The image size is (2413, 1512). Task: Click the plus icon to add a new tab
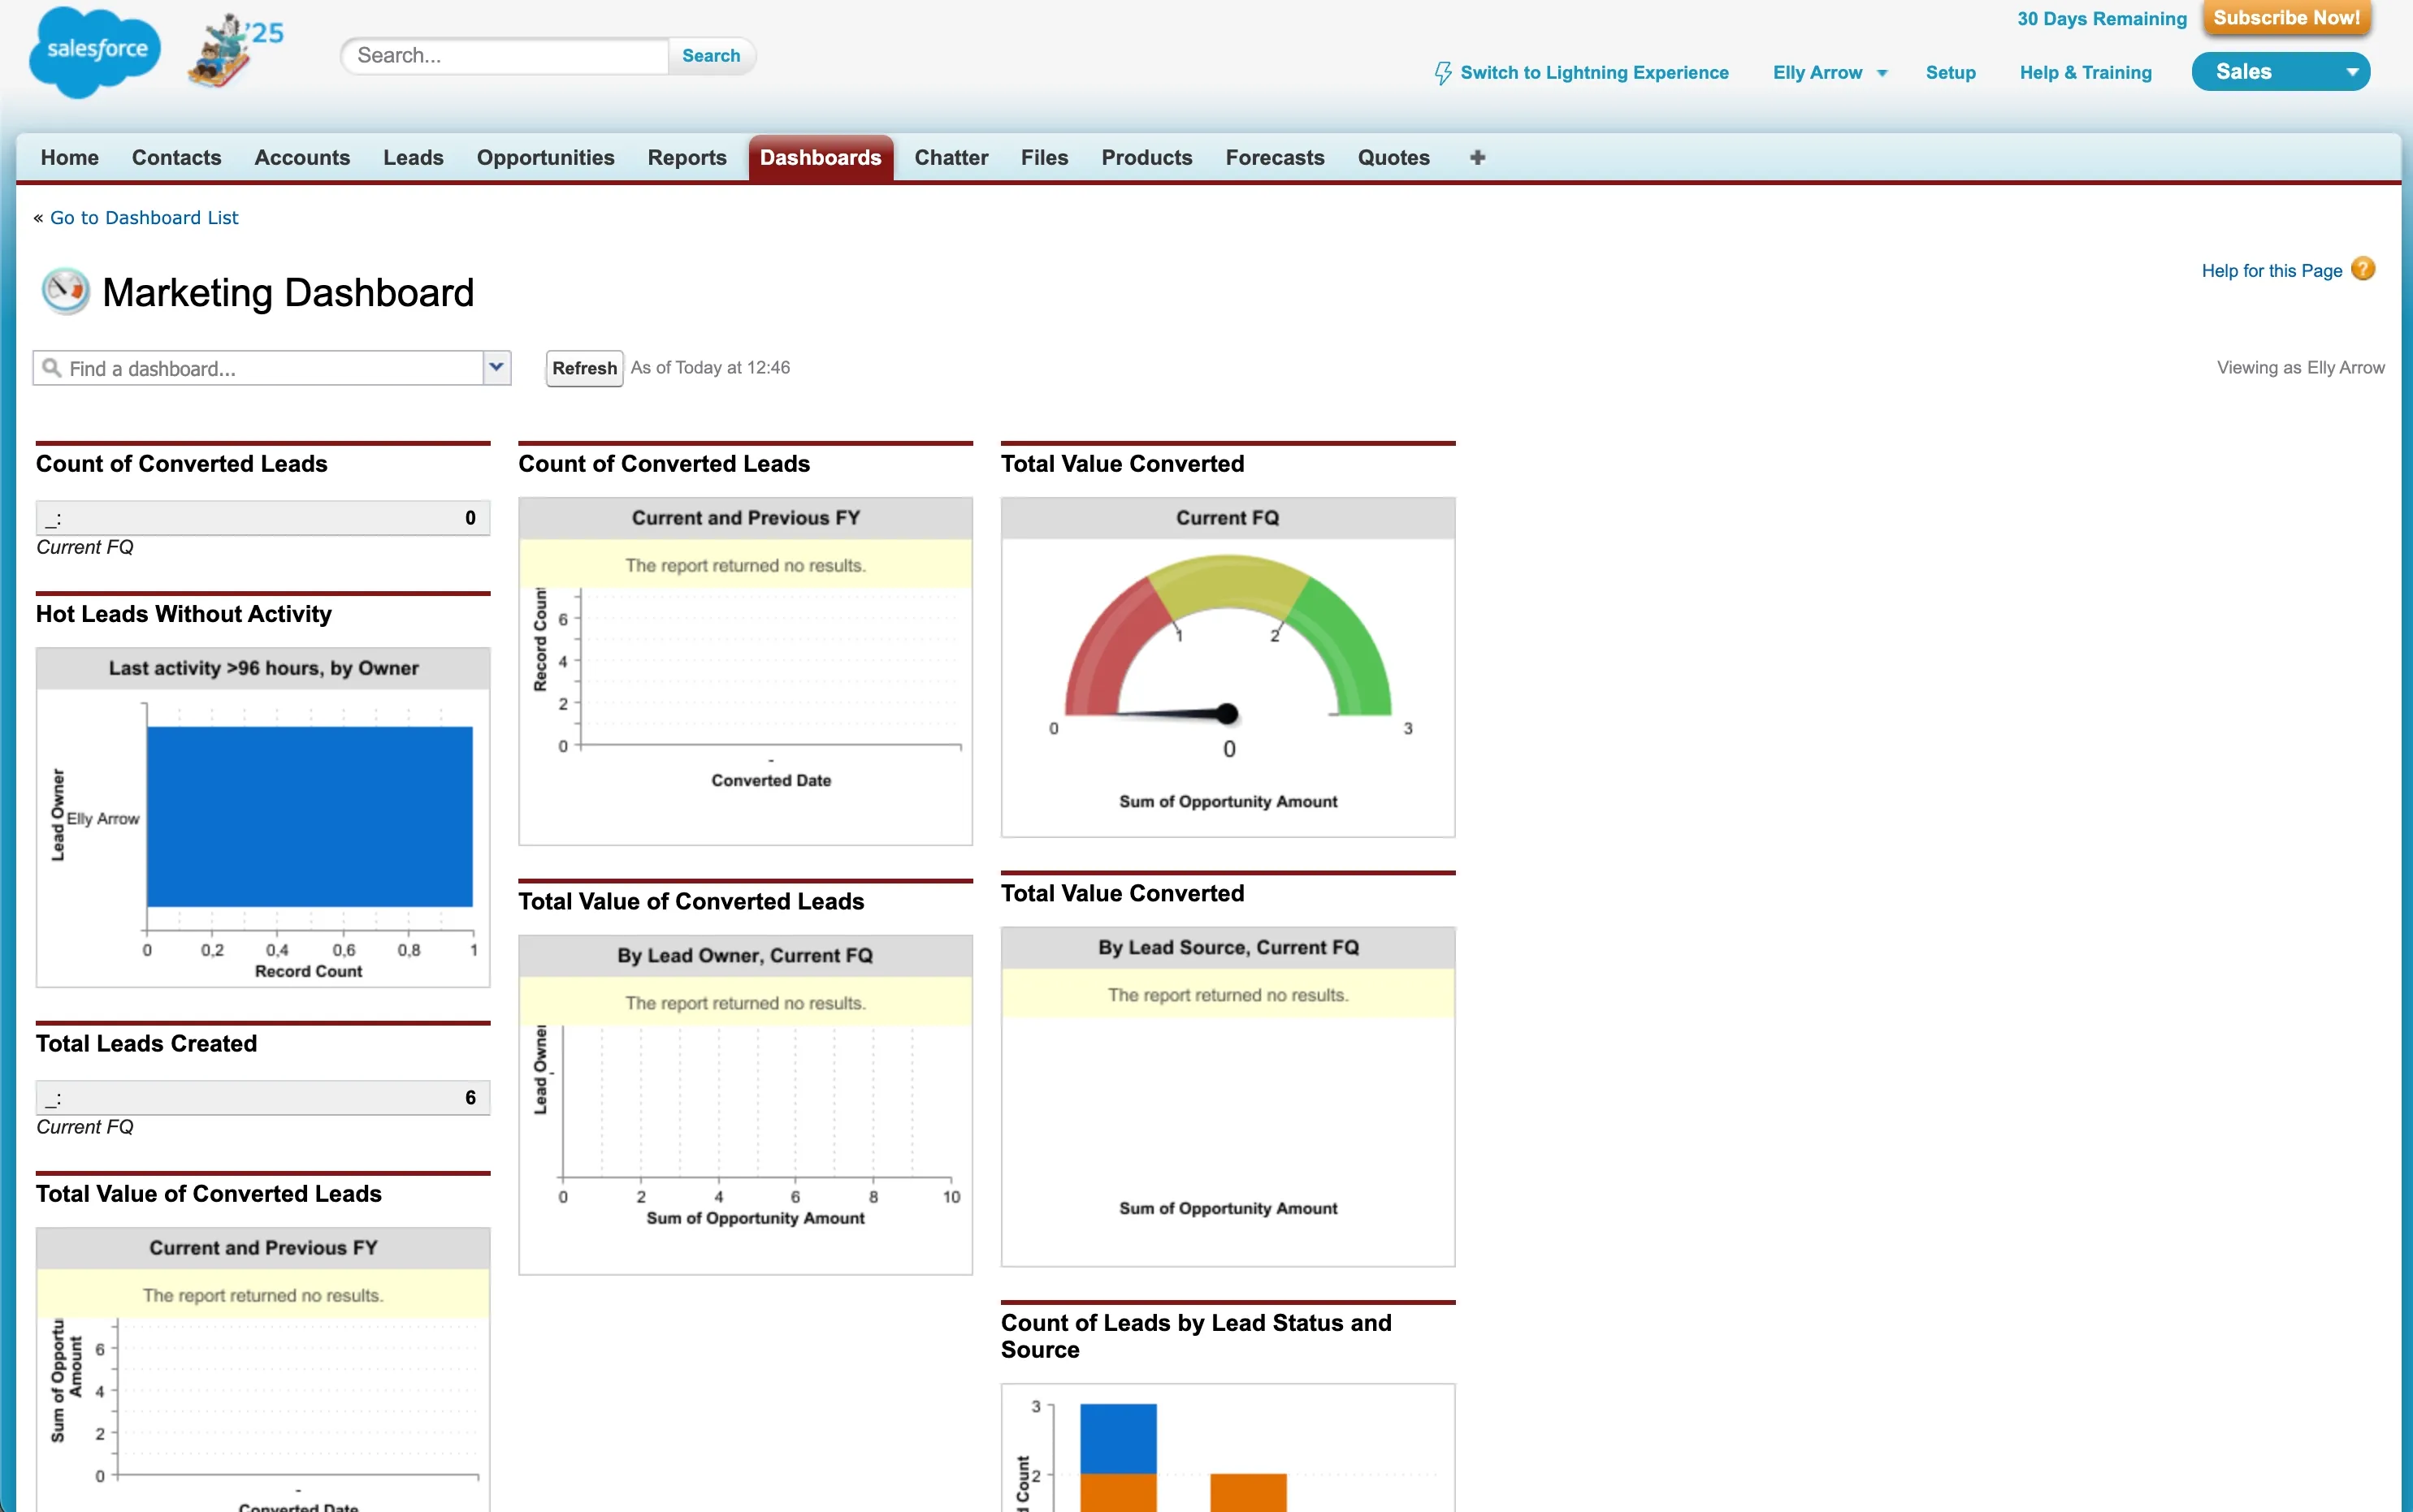pos(1476,157)
